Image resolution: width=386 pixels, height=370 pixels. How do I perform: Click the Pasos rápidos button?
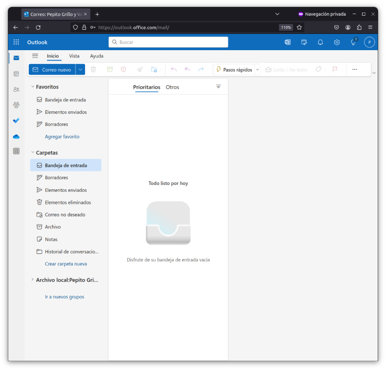click(x=234, y=70)
